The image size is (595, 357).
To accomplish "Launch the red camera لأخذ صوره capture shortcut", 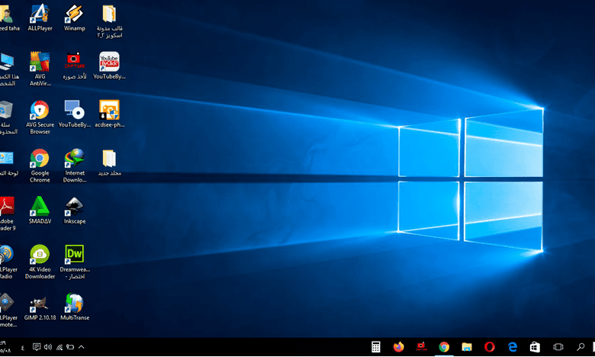I will [x=75, y=66].
